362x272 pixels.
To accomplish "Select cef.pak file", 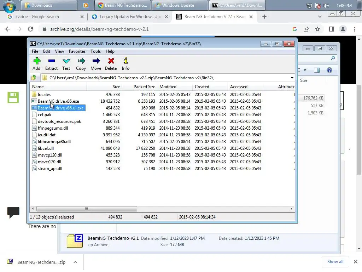I will click(45, 114).
